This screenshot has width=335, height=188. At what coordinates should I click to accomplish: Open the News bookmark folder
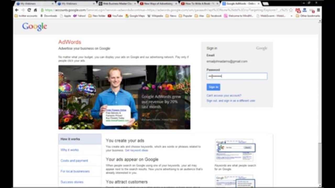[x=171, y=16]
